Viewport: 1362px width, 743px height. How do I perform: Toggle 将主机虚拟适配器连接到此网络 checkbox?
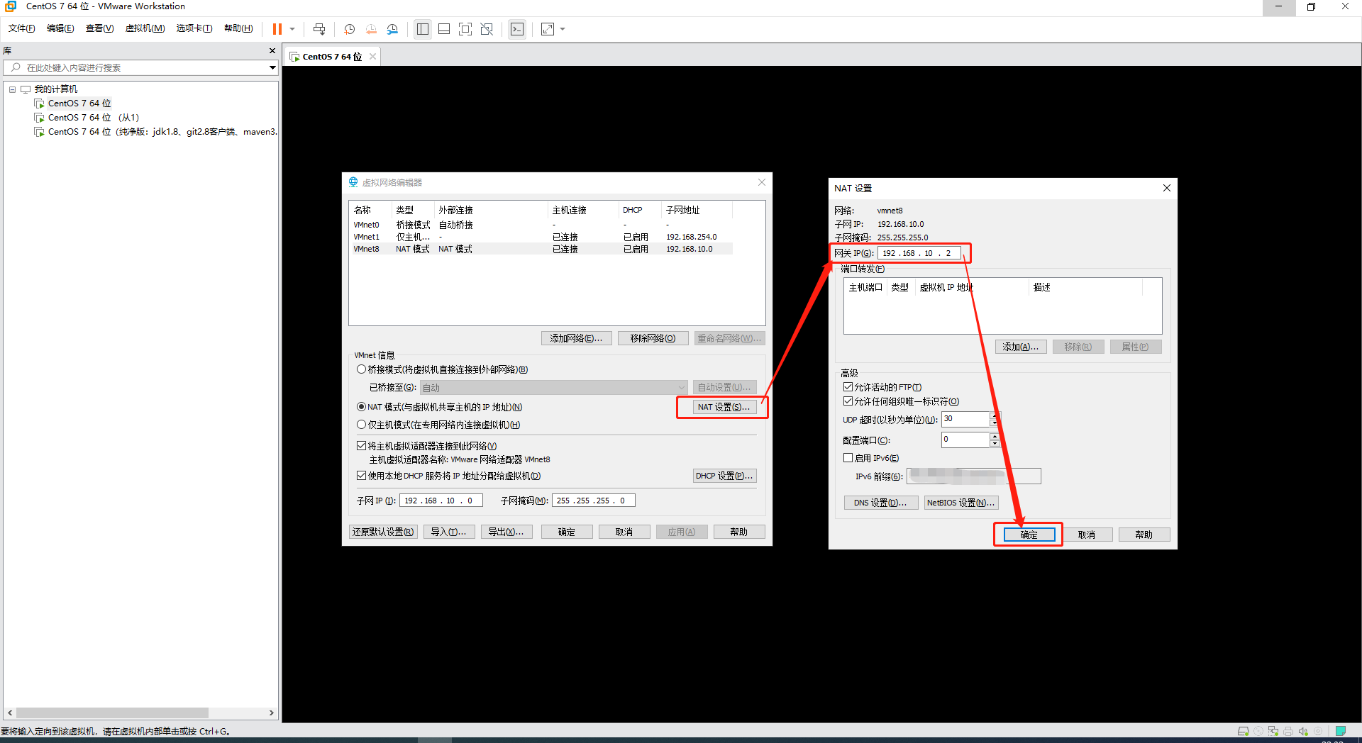click(361, 446)
